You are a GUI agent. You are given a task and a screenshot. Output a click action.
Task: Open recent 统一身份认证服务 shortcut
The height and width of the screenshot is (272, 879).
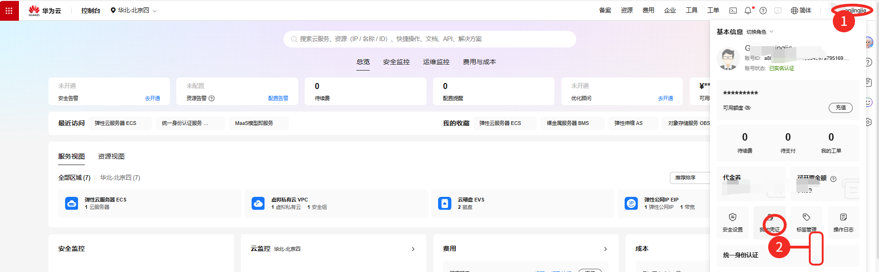tap(190, 123)
